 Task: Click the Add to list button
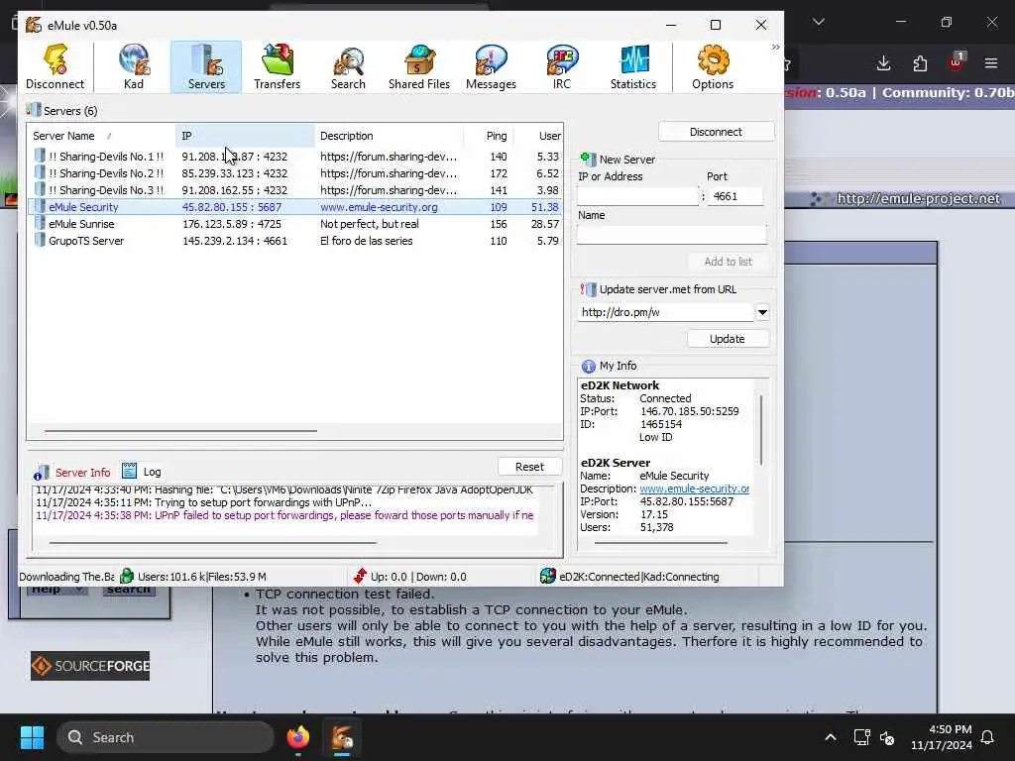729,262
